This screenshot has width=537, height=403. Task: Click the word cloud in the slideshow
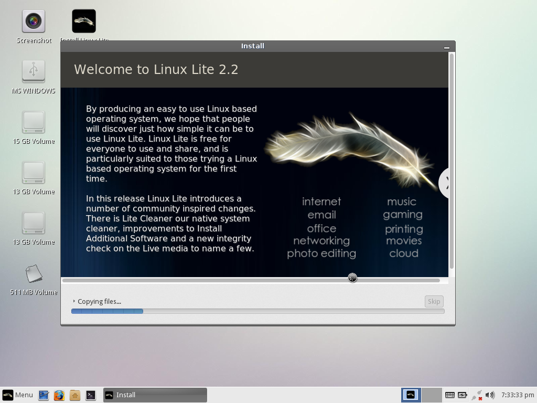404,253
